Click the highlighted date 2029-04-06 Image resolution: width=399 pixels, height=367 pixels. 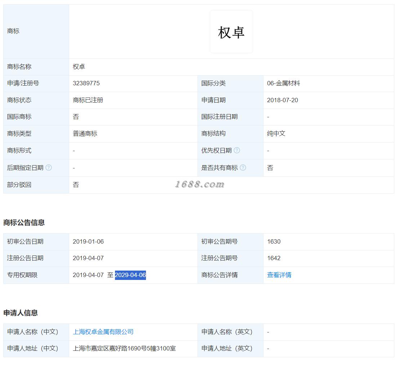point(130,275)
